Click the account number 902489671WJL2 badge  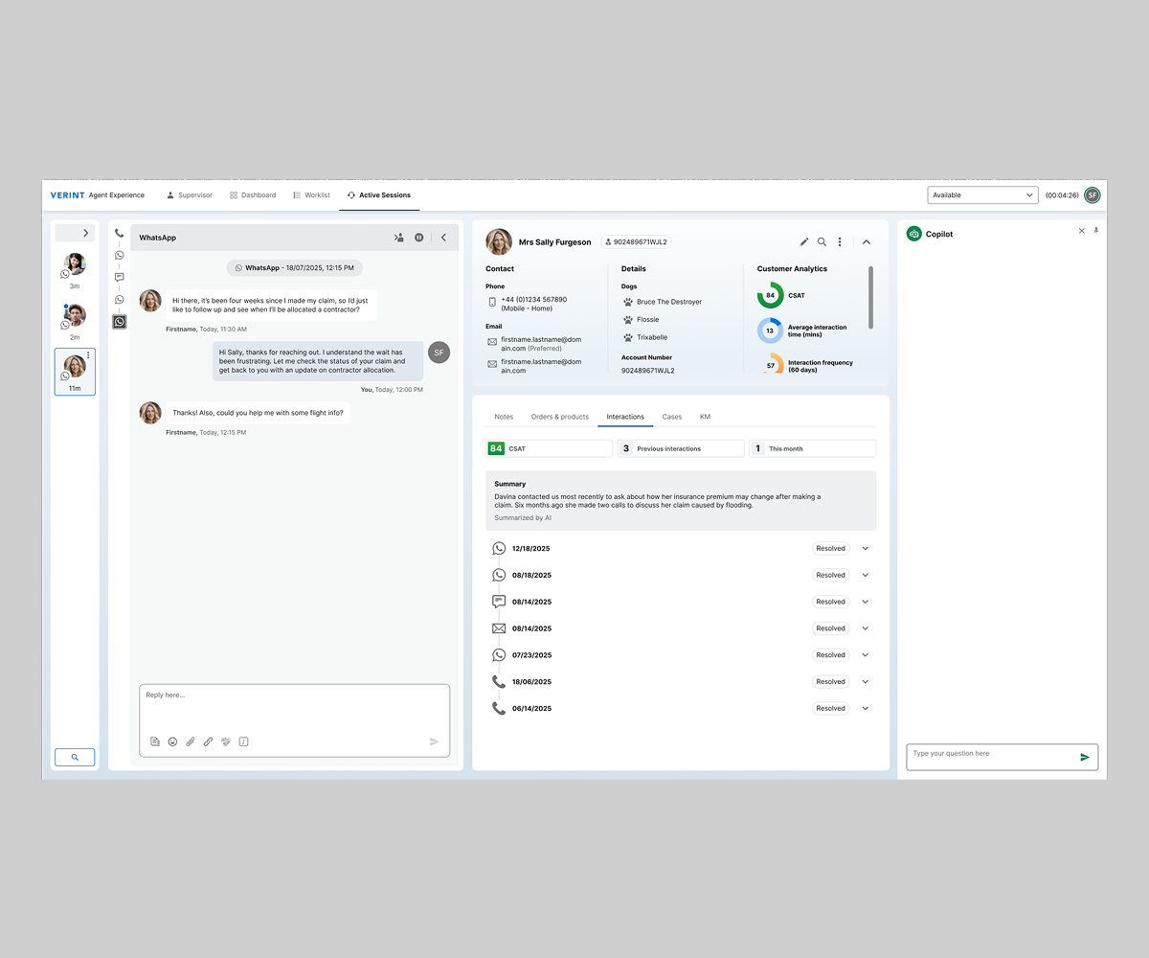tap(636, 242)
